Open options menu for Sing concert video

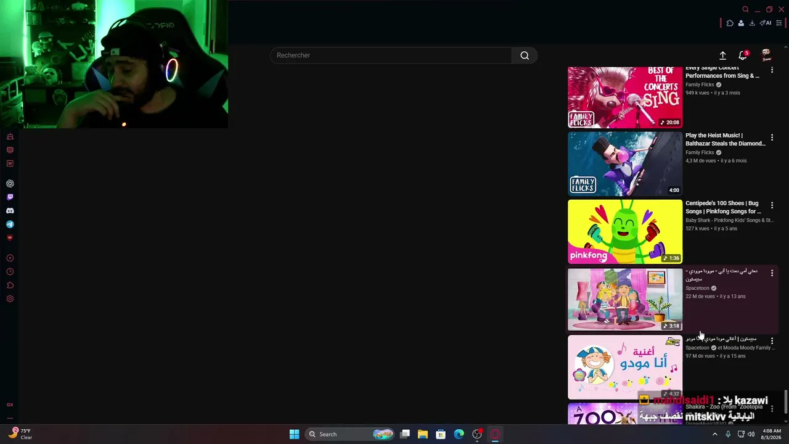click(772, 70)
